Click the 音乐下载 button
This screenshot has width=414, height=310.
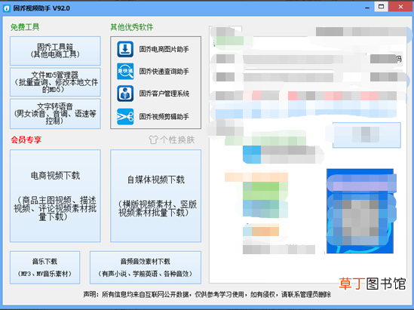[x=45, y=268]
